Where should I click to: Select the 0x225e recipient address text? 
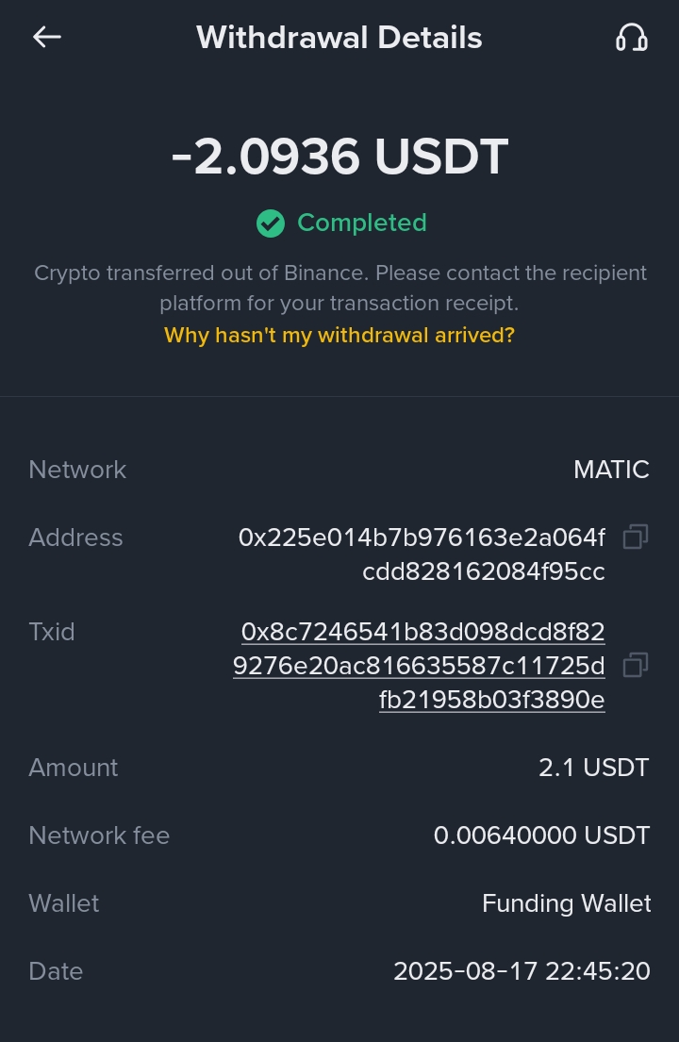pos(422,554)
